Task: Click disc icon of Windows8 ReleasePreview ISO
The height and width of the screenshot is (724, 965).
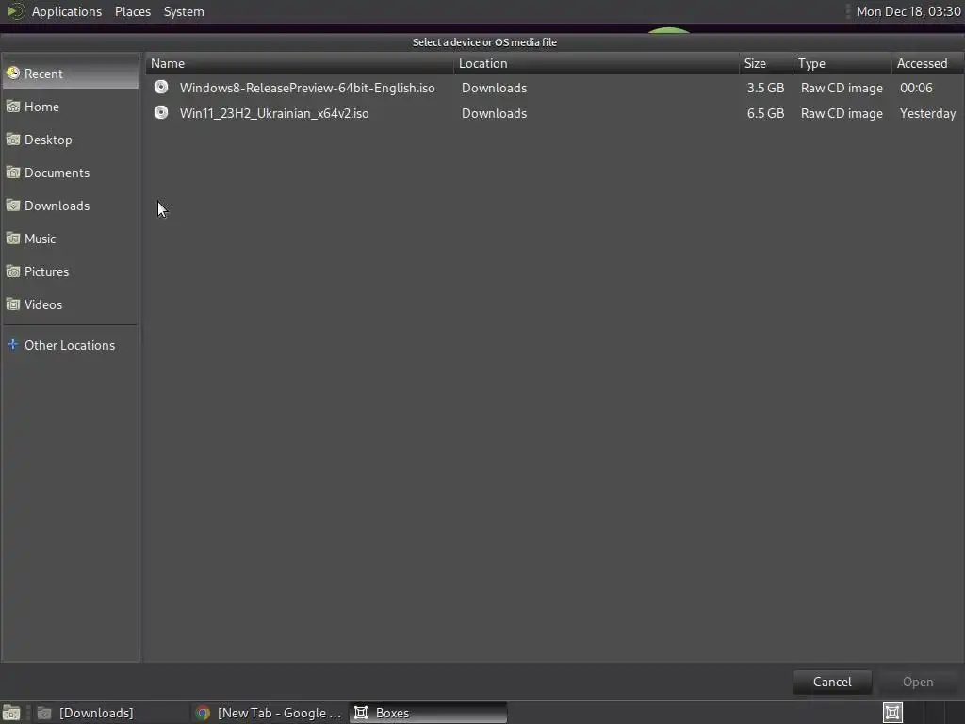Action: (x=161, y=87)
